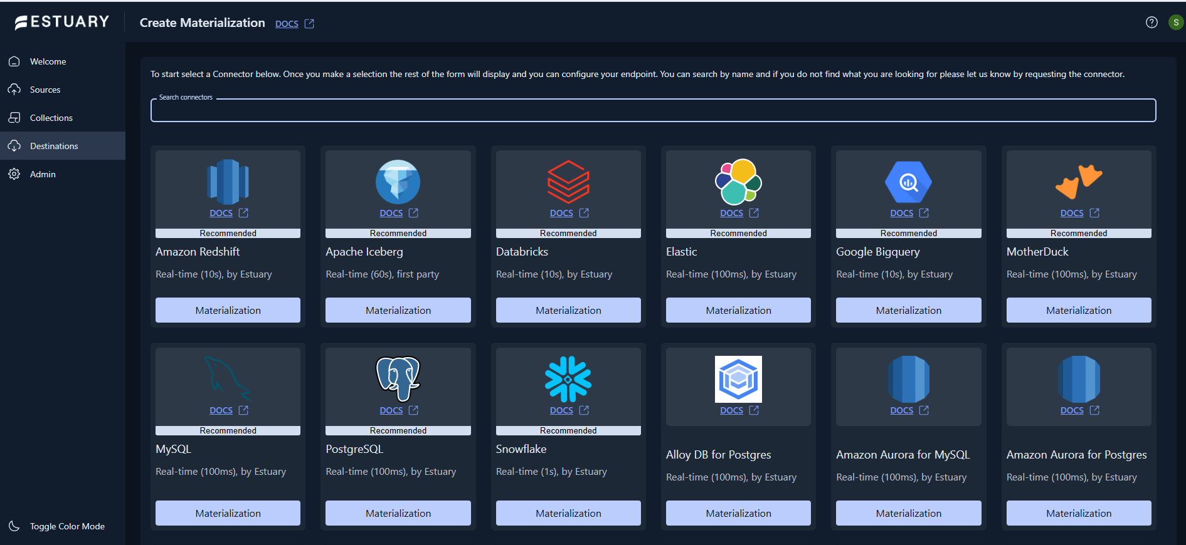Click the Collections sidebar icon

point(14,118)
